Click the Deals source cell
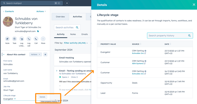This screenshot has width=197, height=104. point(135,83)
